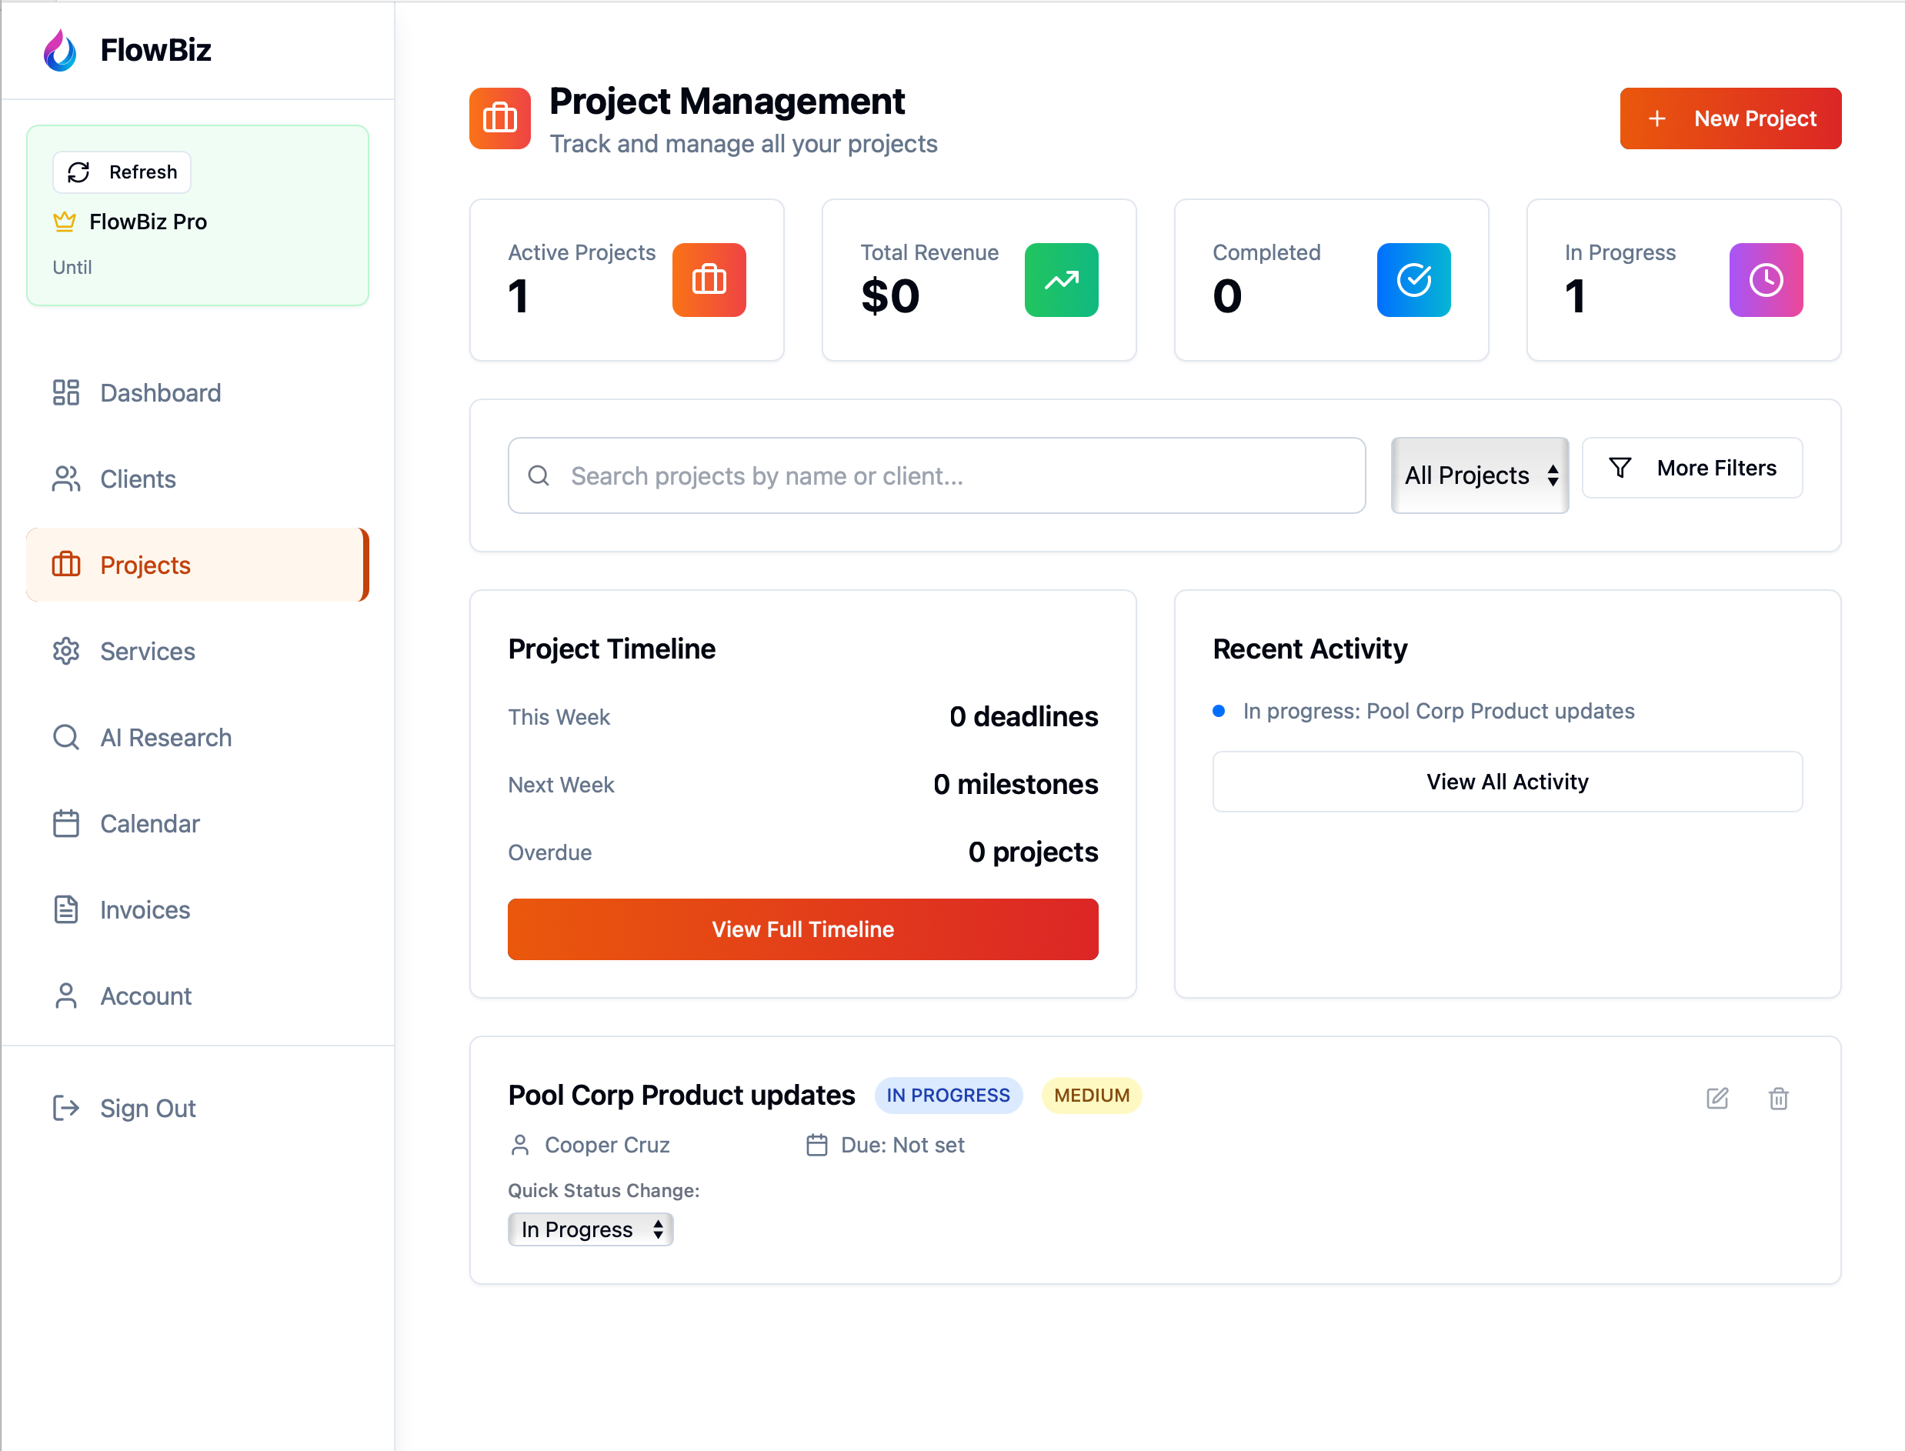
Task: Create a project with New Project button
Action: coord(1730,118)
